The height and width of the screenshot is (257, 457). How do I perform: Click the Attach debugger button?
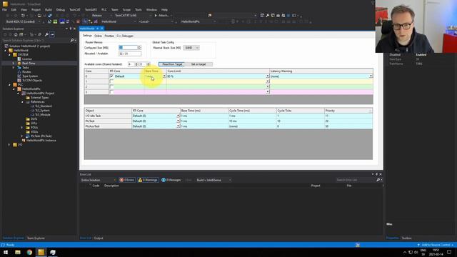[x=162, y=16]
